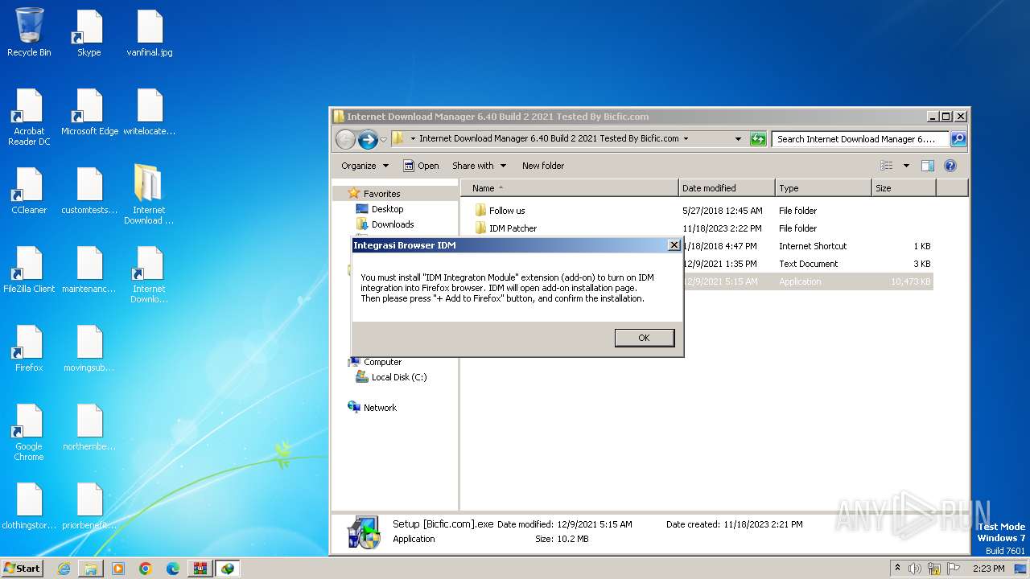
Task: Sort files by Date modified column
Action: click(x=727, y=188)
